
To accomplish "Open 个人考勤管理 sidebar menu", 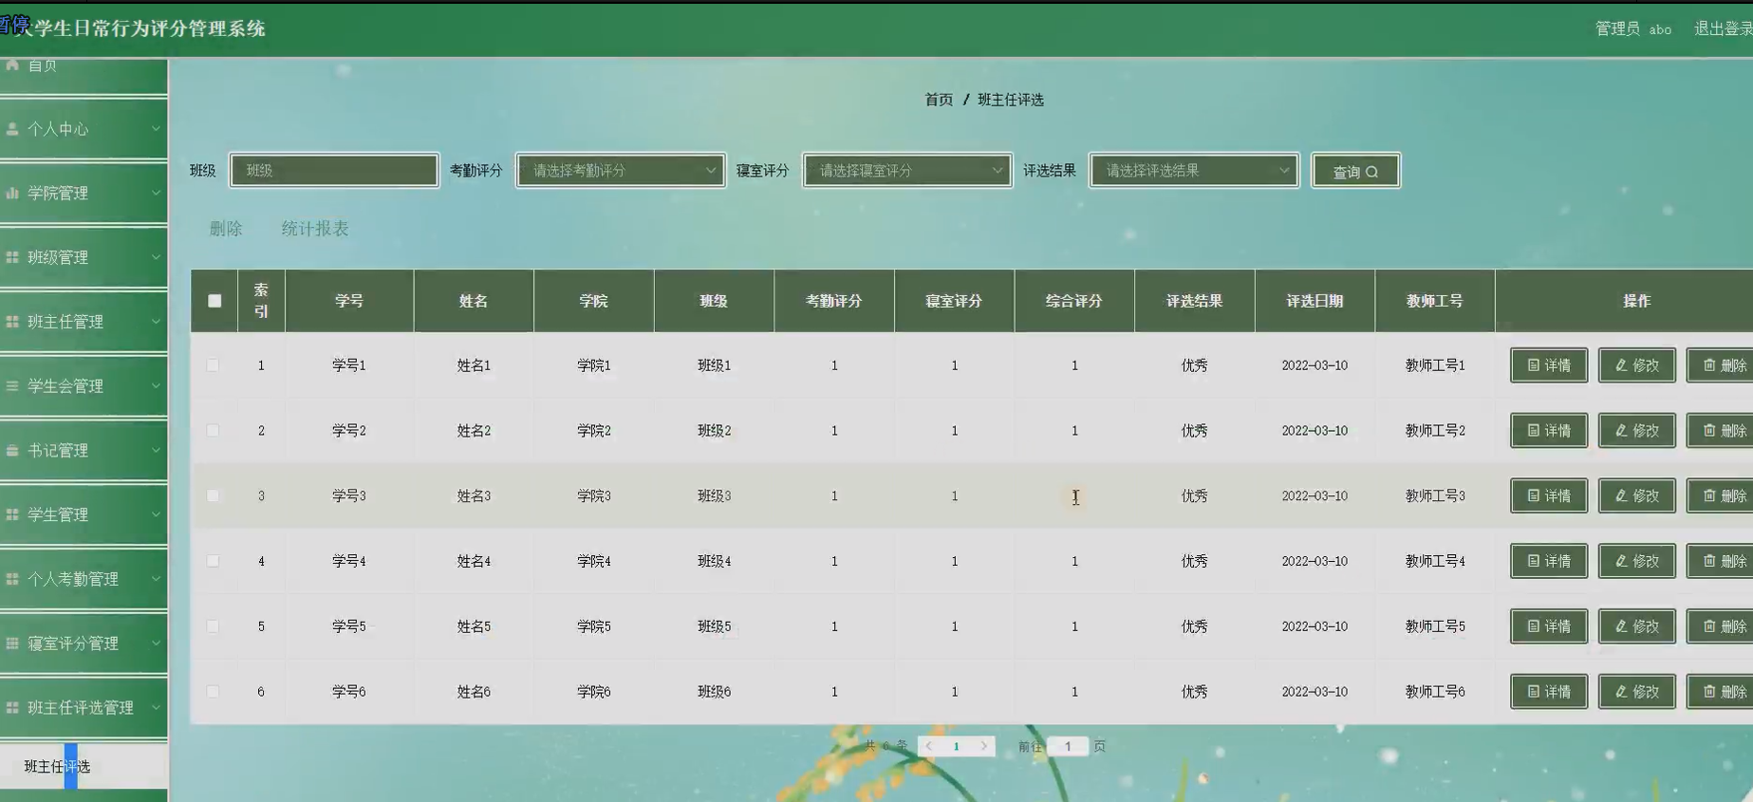I will coord(84,579).
